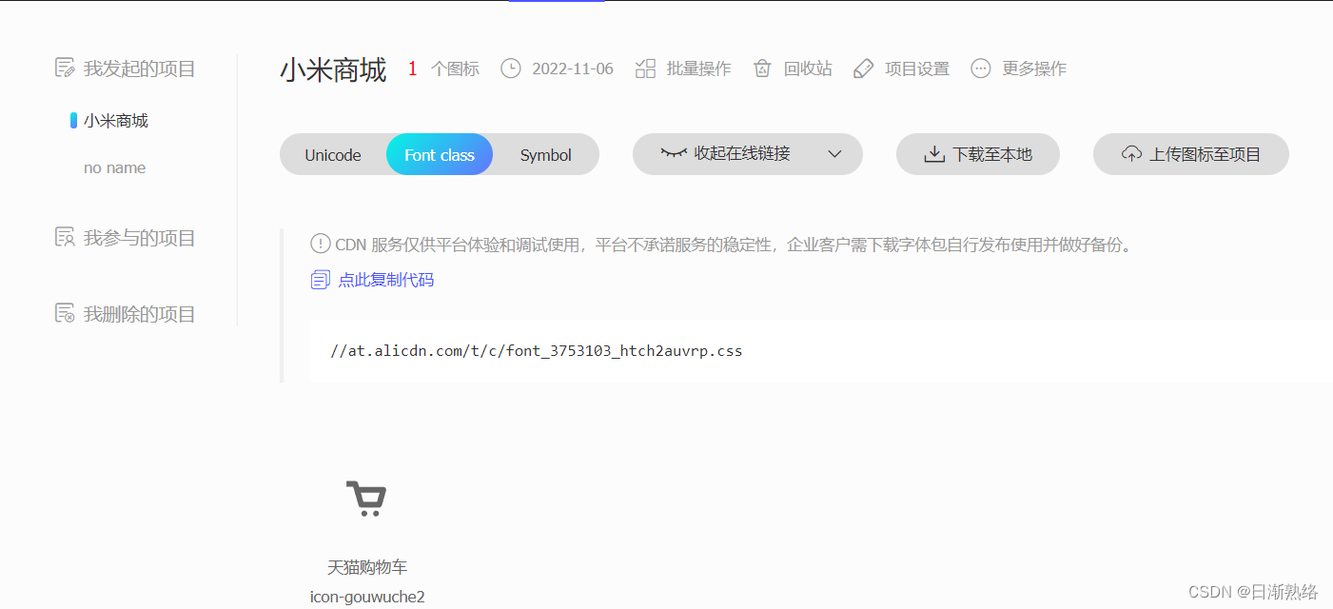Open the no name project

point(114,167)
